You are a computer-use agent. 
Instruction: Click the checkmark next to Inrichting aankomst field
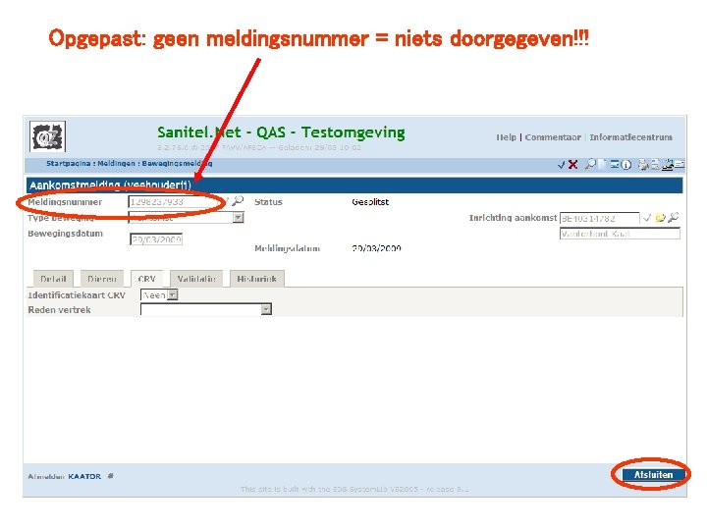coord(647,218)
